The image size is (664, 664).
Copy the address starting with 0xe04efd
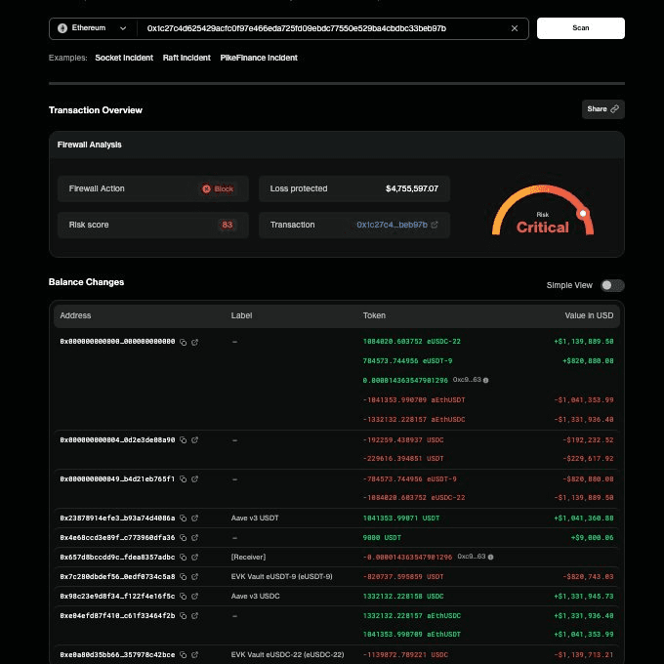click(183, 616)
